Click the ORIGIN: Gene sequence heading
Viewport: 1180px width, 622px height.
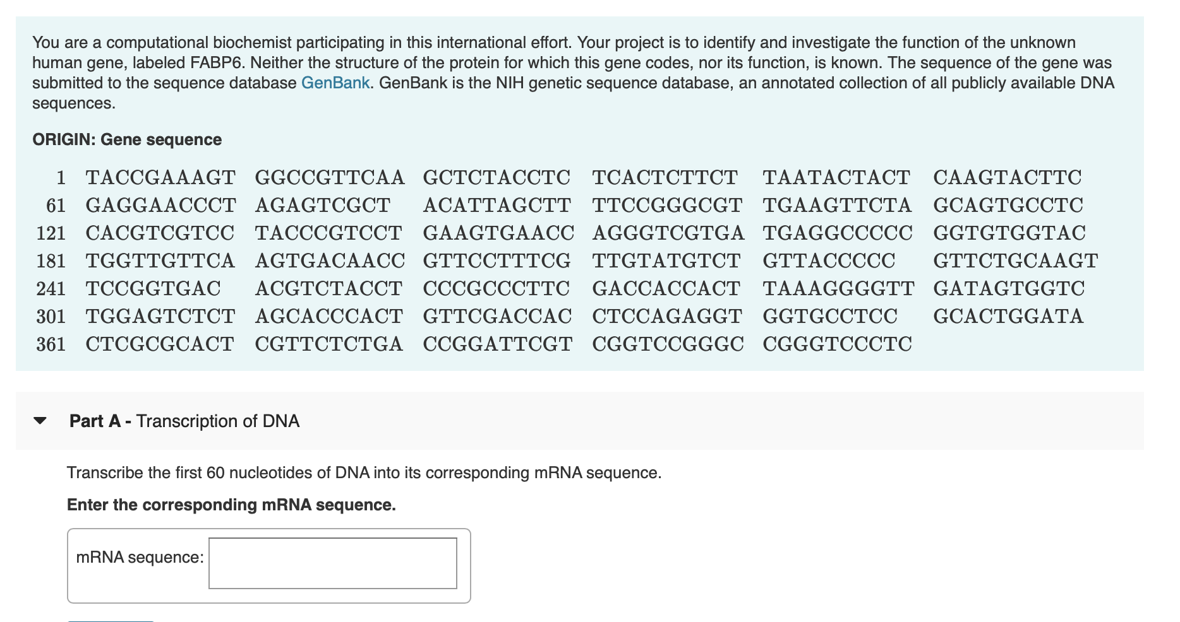[x=127, y=139]
